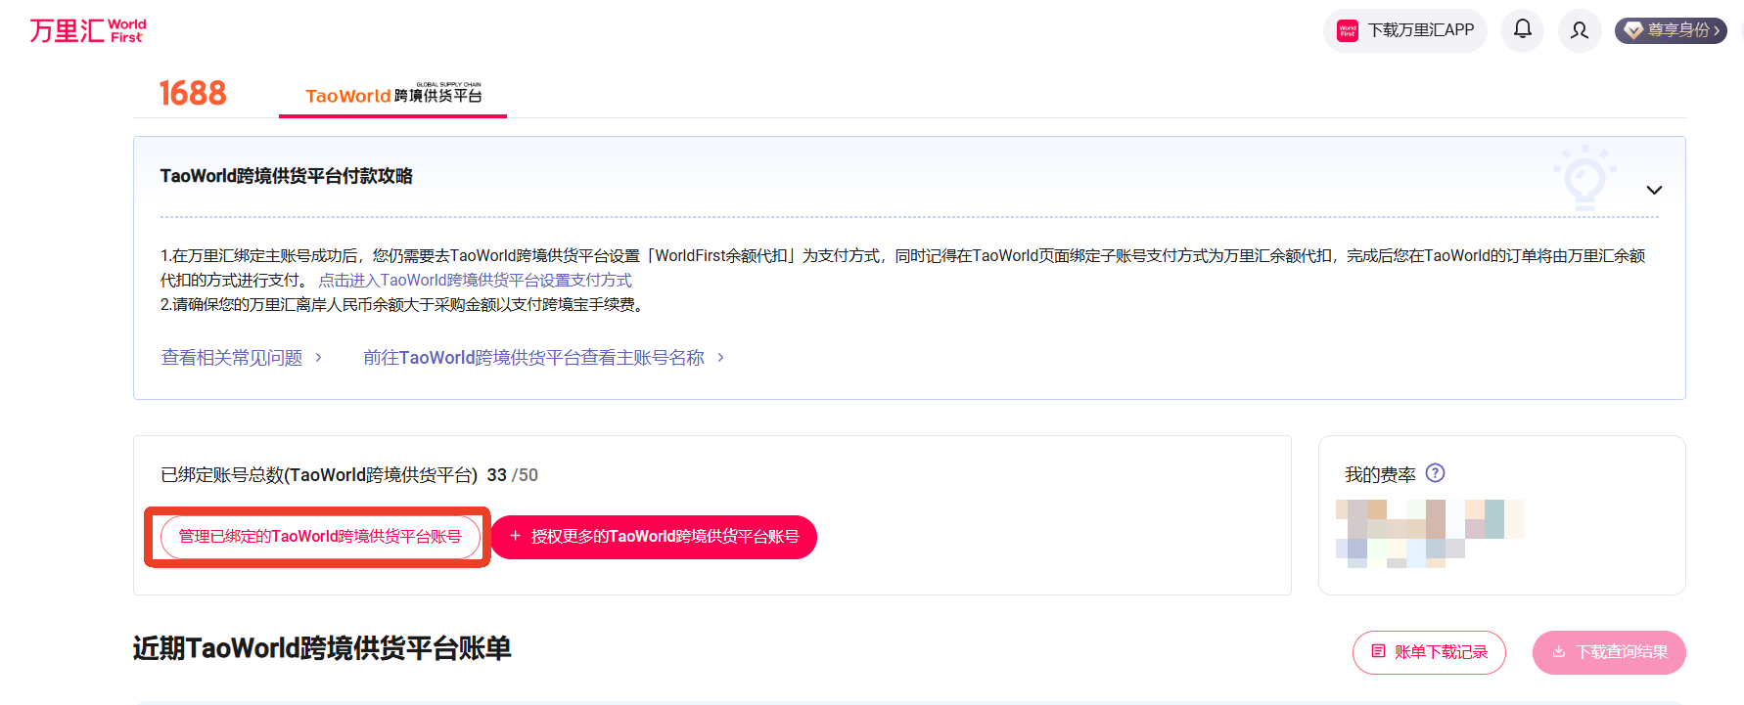Open 查看相关常见问题 FAQ link

(x=232, y=358)
